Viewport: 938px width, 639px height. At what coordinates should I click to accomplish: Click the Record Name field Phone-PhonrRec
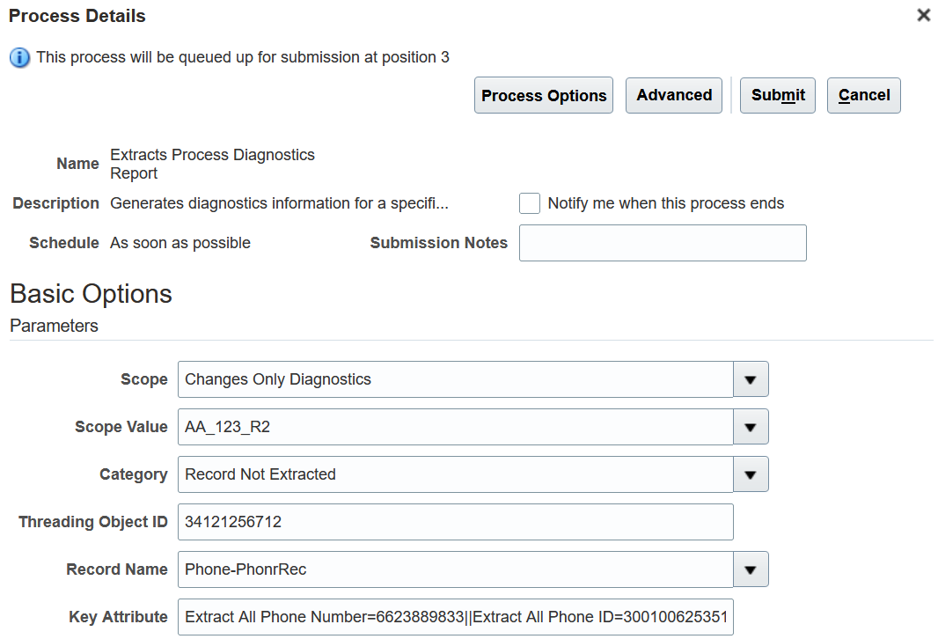click(x=455, y=569)
